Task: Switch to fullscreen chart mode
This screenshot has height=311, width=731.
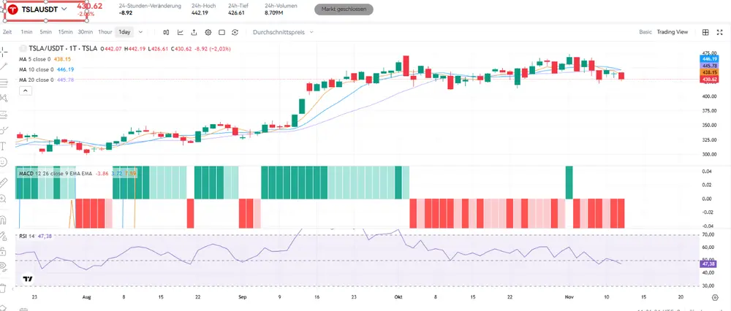Action: point(222,32)
